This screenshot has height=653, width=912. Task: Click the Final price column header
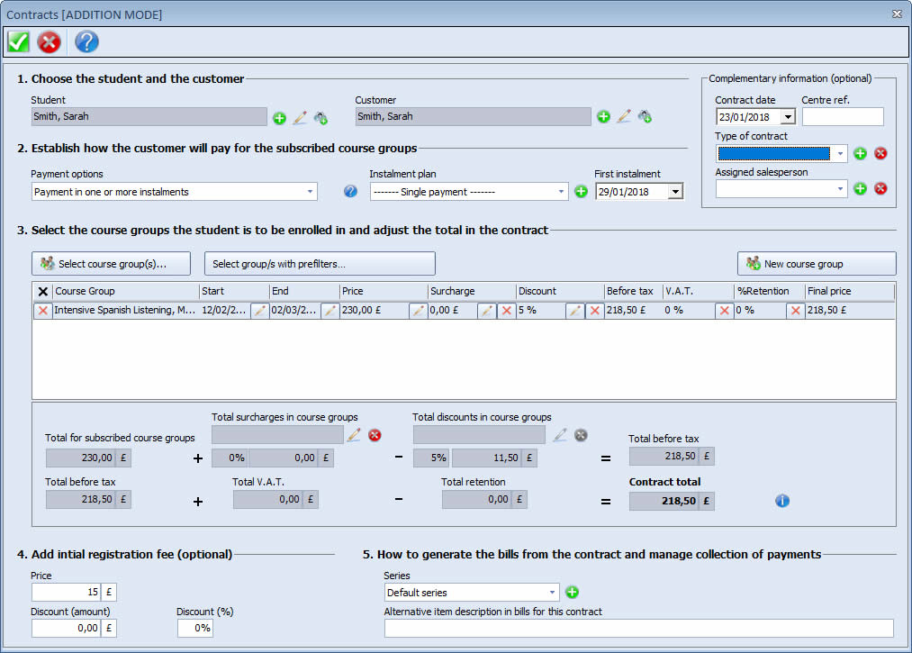click(x=850, y=291)
